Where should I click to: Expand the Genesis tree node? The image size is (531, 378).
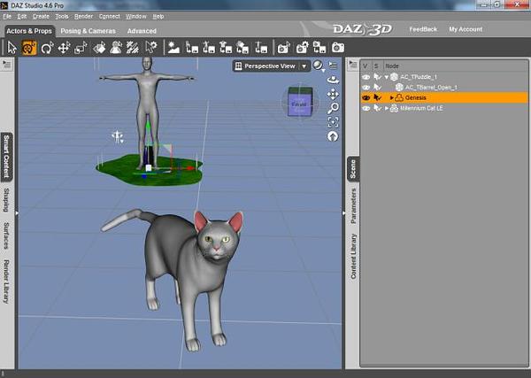[391, 98]
